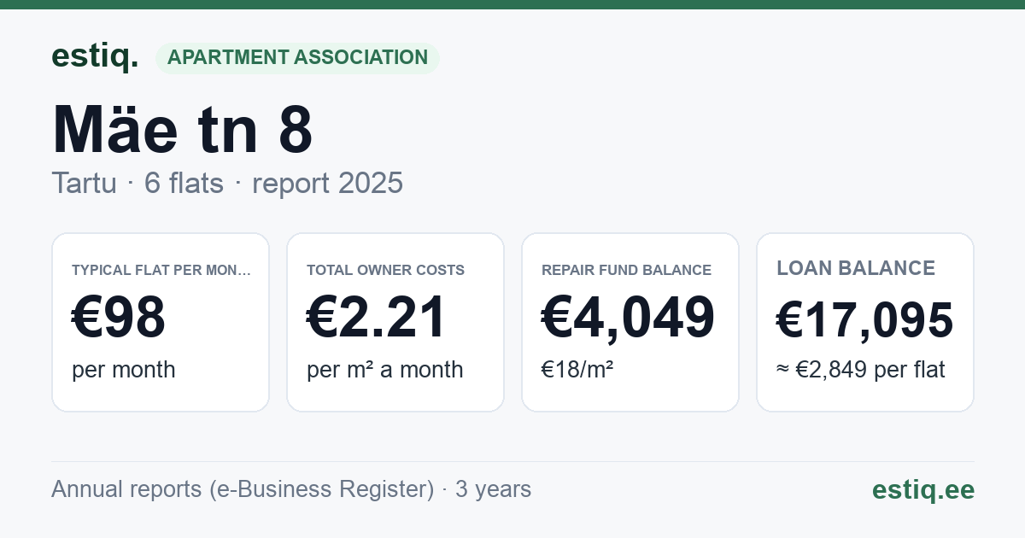1025x538 pixels.
Task: Click the REPAIR FUND BALANCE label
Action: click(626, 270)
